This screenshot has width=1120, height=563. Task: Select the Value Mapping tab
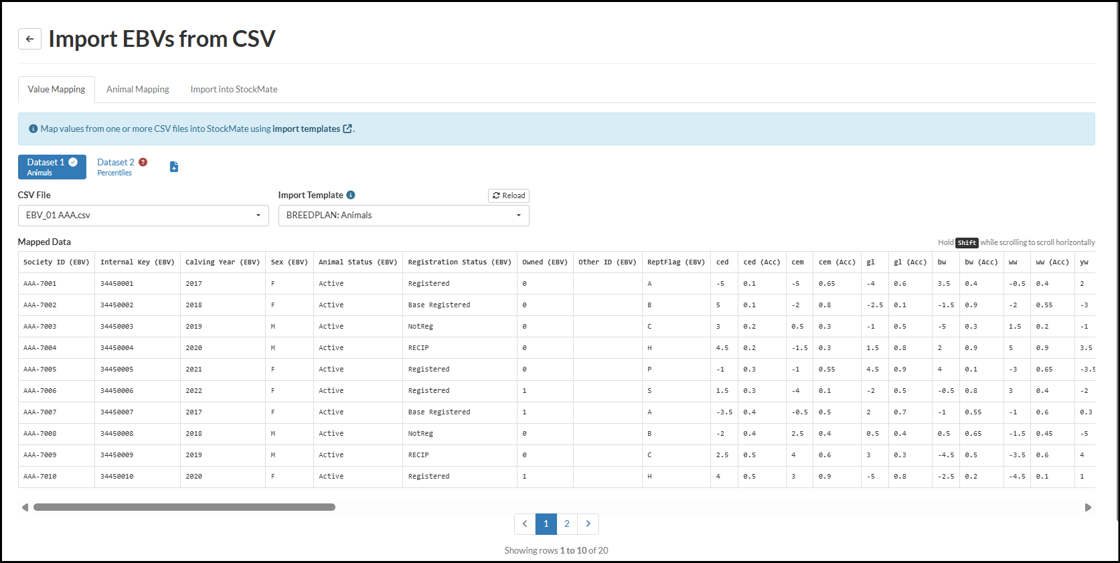tap(56, 89)
